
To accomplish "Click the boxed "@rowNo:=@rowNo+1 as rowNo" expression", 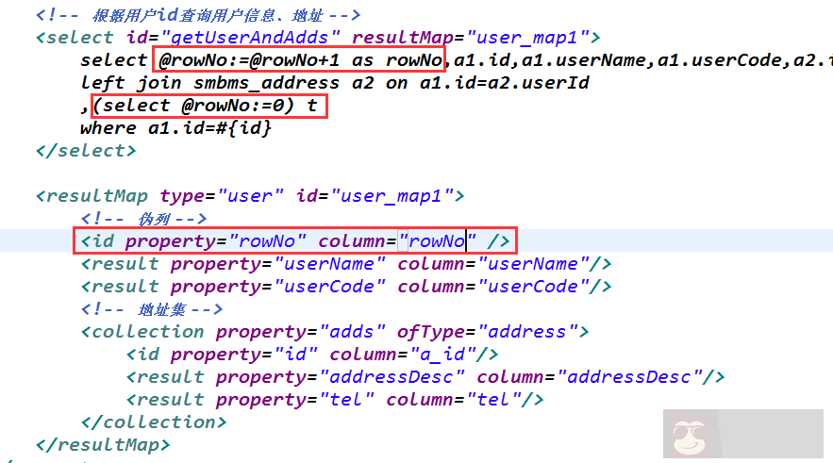I will point(300,61).
